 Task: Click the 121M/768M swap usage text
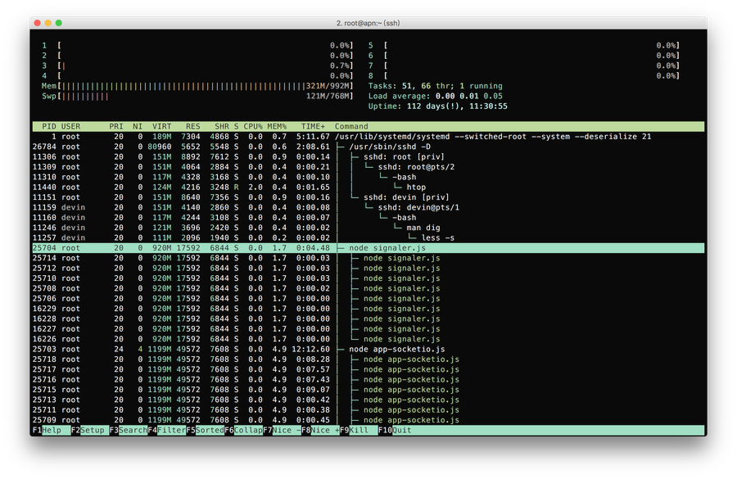[x=327, y=97]
